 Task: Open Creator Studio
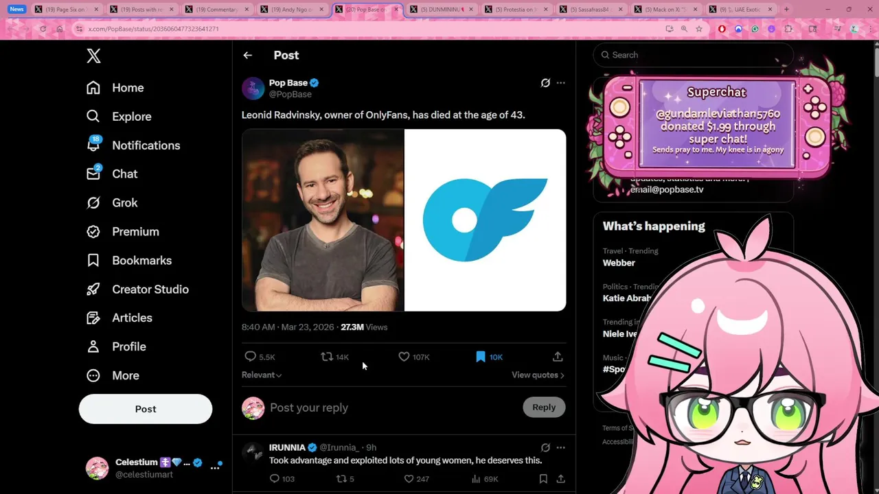tap(137, 290)
